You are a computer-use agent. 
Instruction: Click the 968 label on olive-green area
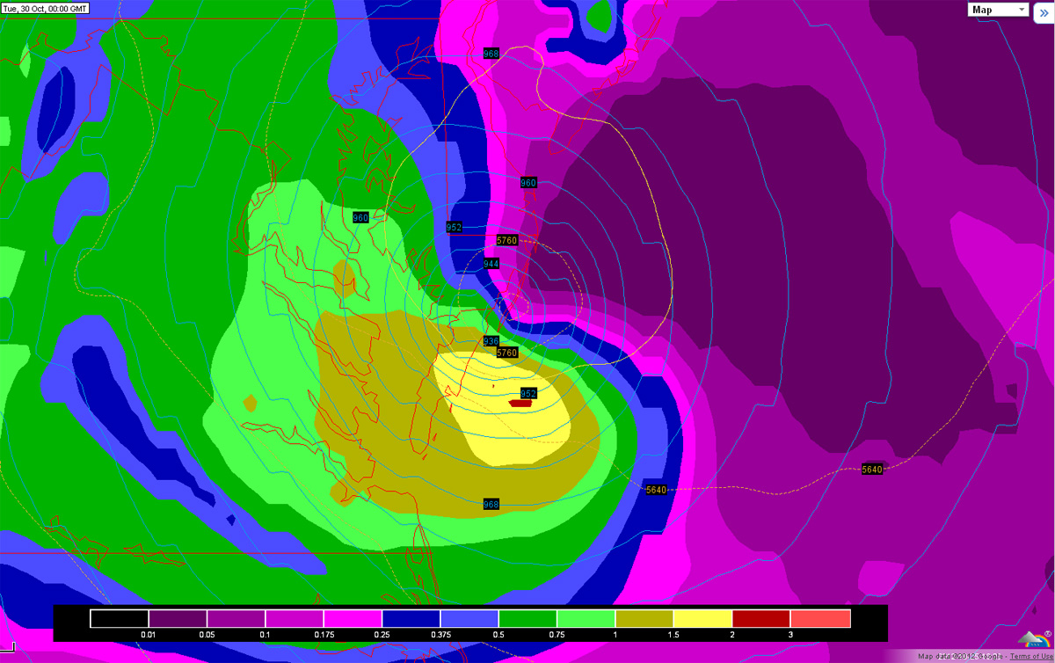point(491,504)
